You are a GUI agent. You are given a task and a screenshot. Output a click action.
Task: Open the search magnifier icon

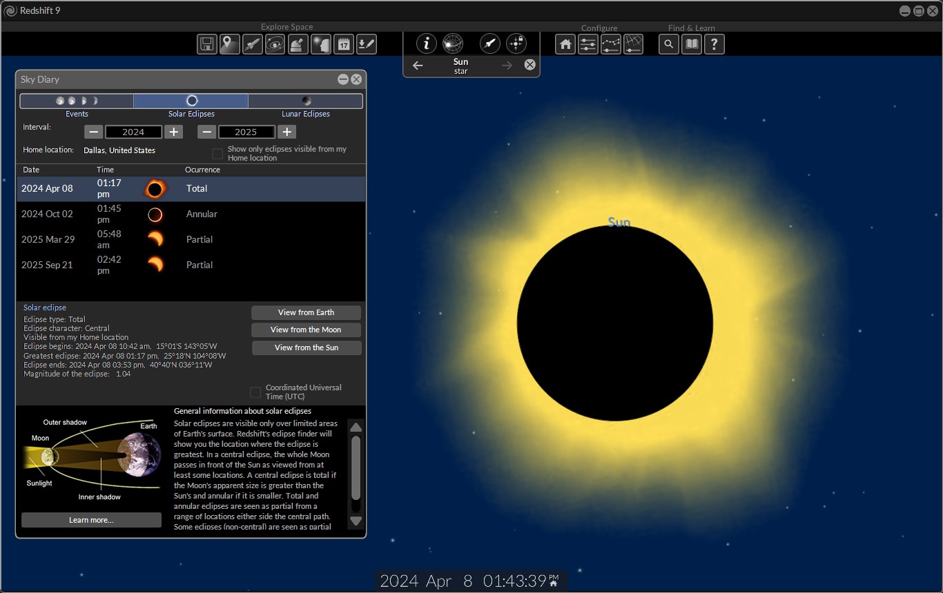pos(668,45)
